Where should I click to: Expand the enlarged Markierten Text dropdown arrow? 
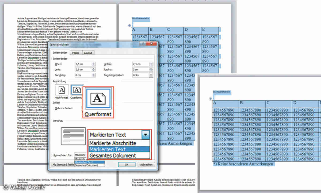[x=145, y=135]
